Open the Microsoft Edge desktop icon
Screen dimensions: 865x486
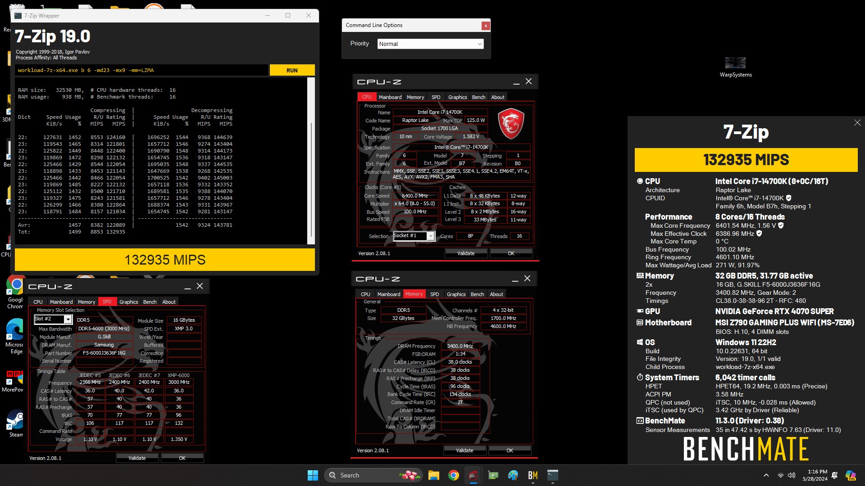click(15, 337)
